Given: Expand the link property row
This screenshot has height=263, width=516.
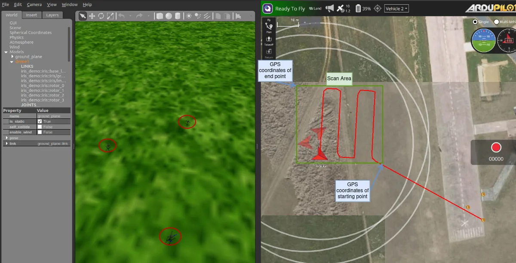Looking at the screenshot, I should (6, 143).
